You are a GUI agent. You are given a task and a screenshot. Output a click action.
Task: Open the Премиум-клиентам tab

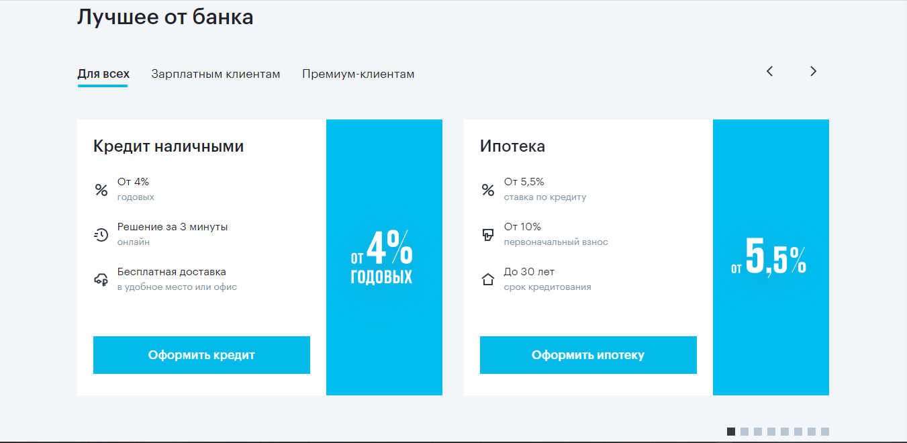[x=358, y=74]
